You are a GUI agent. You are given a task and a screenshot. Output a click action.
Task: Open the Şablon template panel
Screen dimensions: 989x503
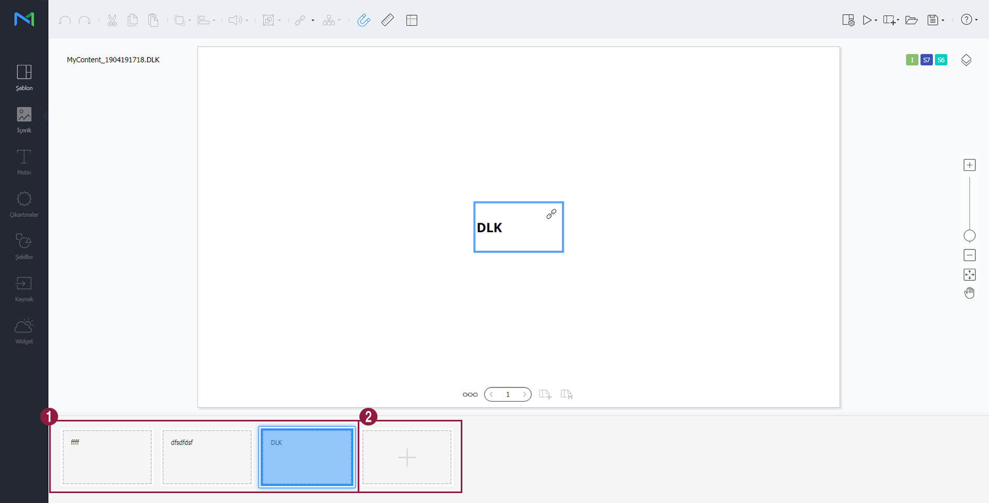(24, 77)
